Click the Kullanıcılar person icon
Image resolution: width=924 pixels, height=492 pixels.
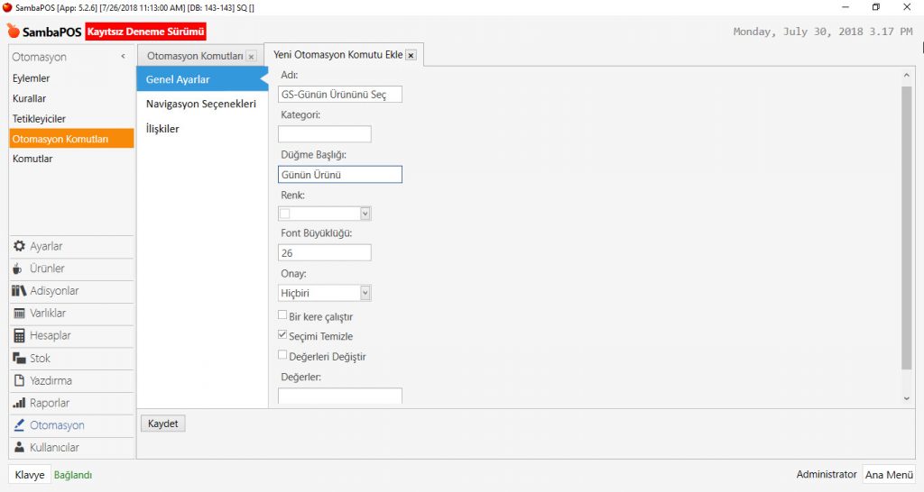pos(19,448)
